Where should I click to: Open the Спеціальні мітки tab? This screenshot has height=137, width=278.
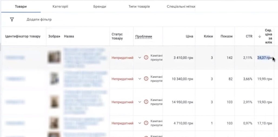(181, 6)
